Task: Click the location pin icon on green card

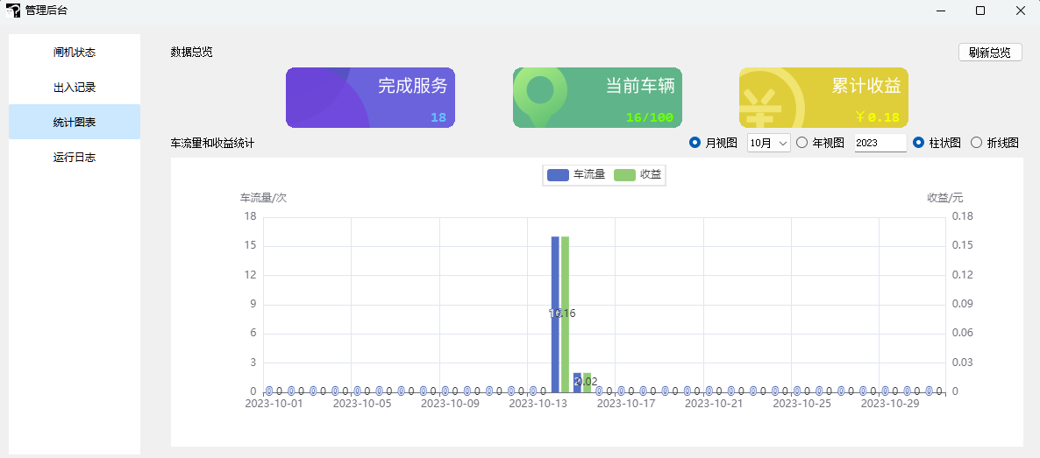Action: click(539, 92)
